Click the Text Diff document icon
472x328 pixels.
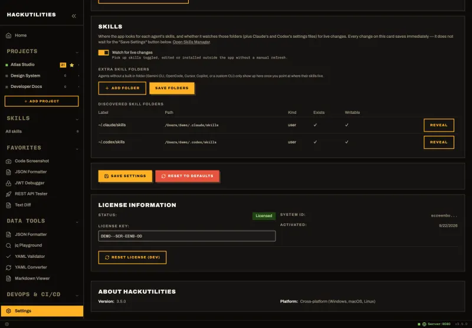click(x=8, y=205)
